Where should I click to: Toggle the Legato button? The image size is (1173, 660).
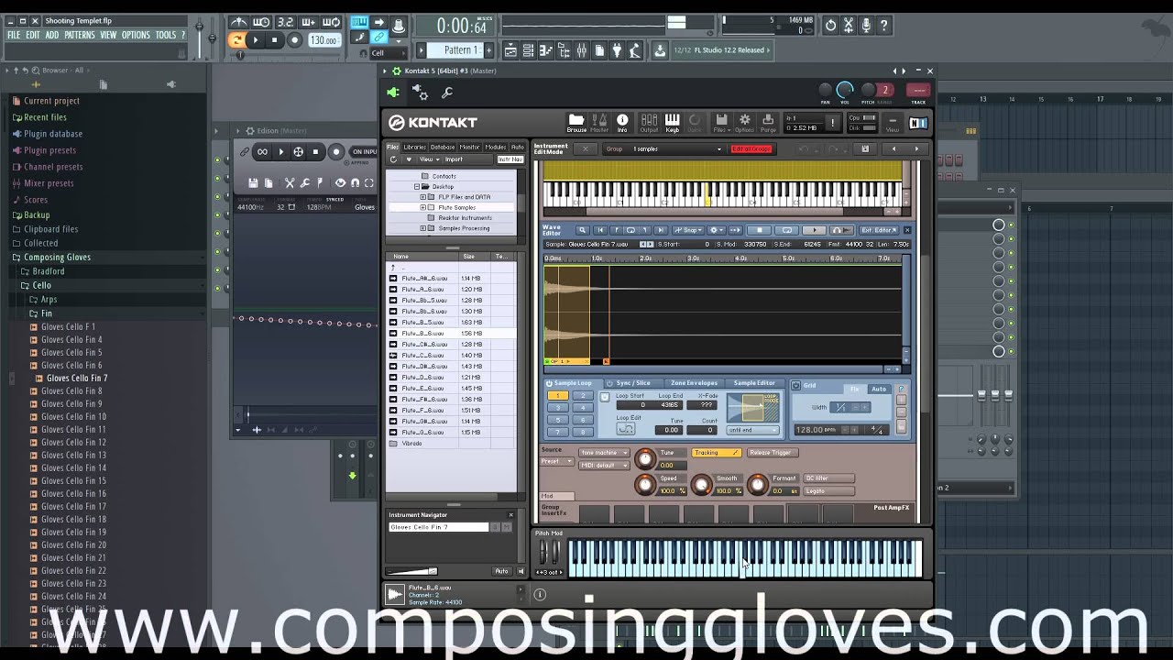[x=828, y=491]
